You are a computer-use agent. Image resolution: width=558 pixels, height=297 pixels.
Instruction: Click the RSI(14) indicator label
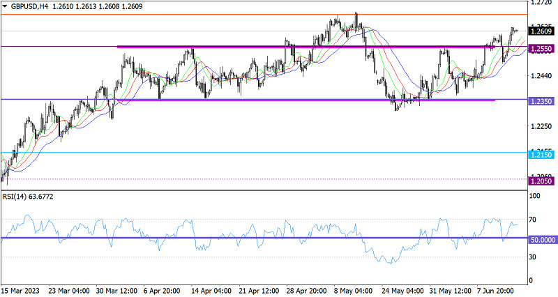(x=28, y=197)
